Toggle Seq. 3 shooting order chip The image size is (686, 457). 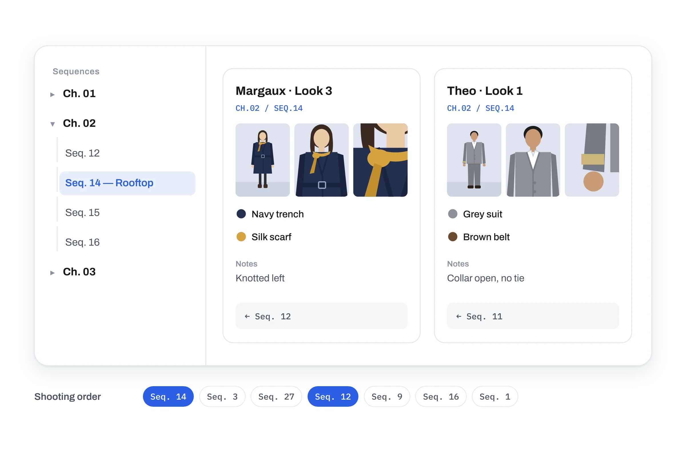[x=222, y=397]
